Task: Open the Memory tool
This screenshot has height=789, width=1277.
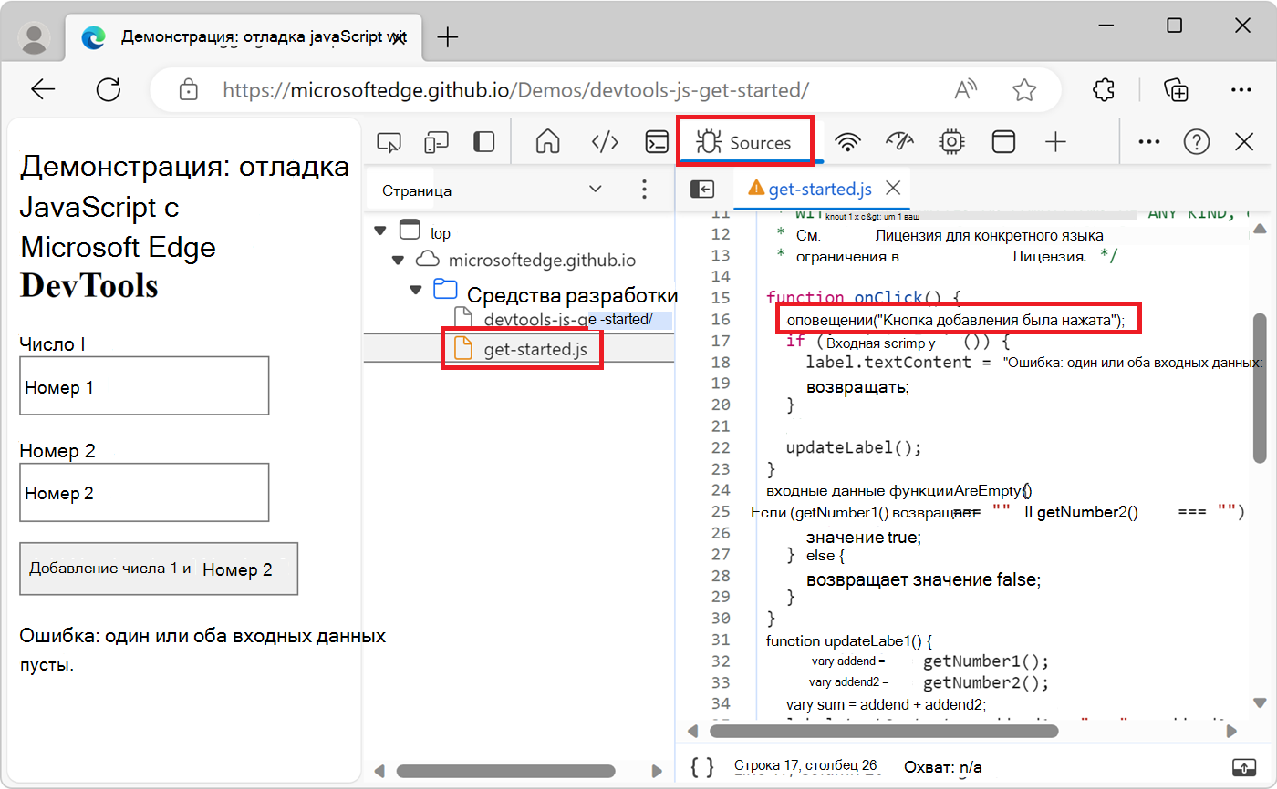Action: click(951, 141)
